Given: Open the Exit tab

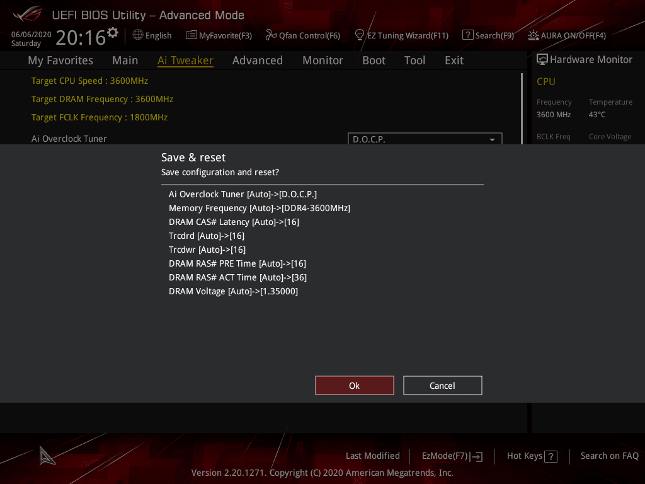Looking at the screenshot, I should (454, 60).
